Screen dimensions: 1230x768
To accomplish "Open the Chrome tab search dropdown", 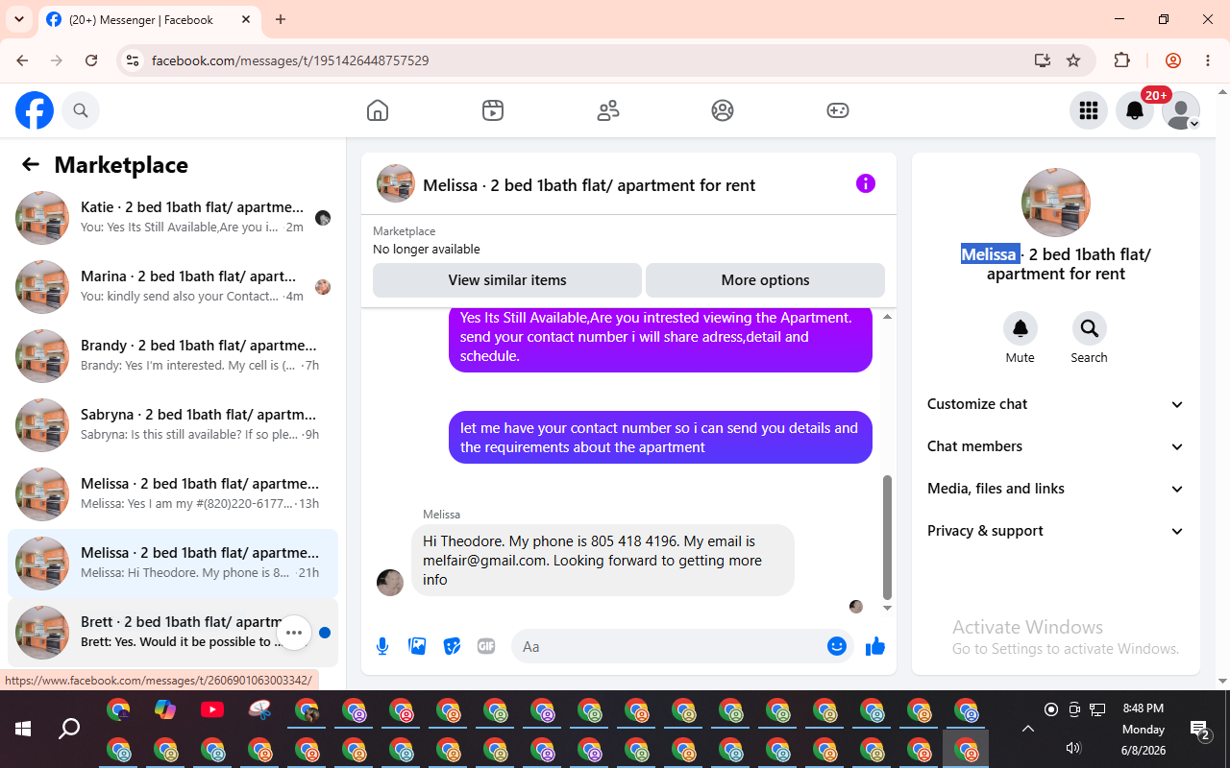I will (x=19, y=19).
